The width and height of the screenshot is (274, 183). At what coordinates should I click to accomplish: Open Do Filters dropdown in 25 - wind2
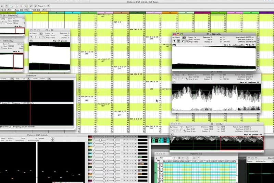point(182,127)
